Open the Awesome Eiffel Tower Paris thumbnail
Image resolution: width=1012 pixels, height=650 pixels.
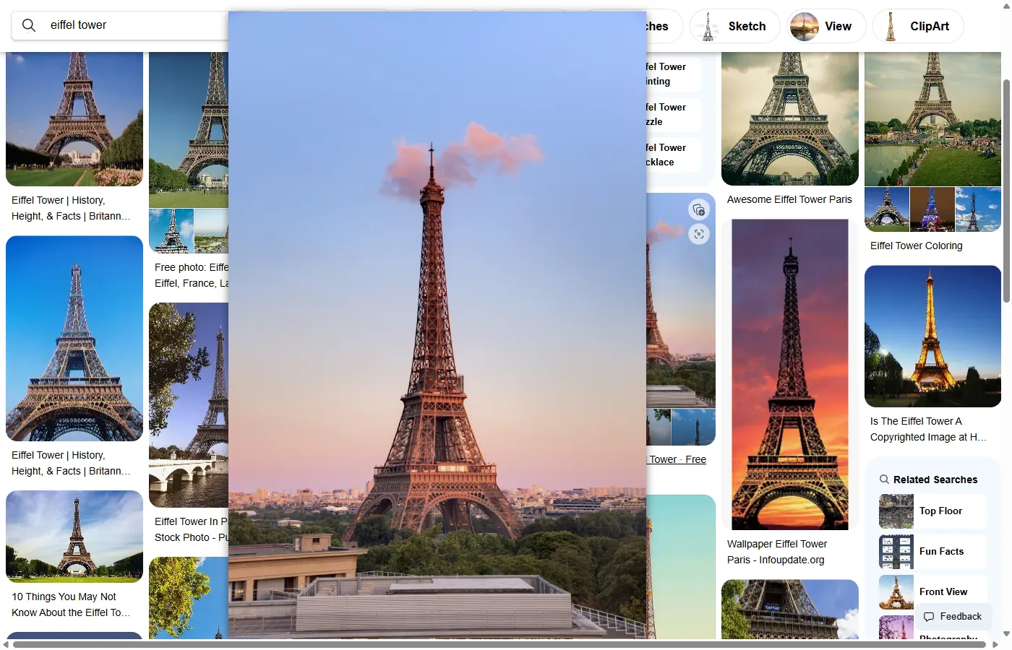click(790, 118)
